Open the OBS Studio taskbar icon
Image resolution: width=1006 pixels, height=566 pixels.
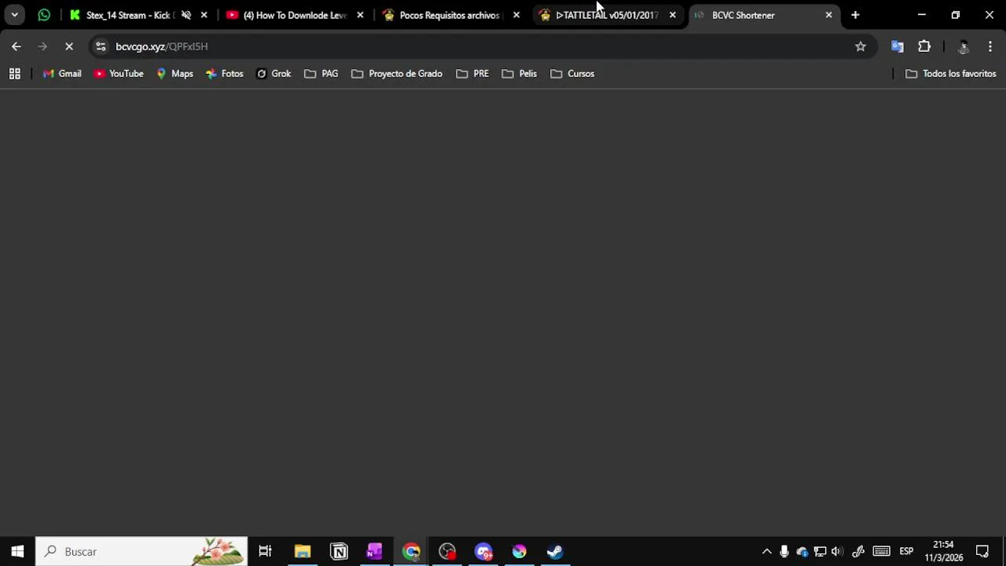click(447, 551)
